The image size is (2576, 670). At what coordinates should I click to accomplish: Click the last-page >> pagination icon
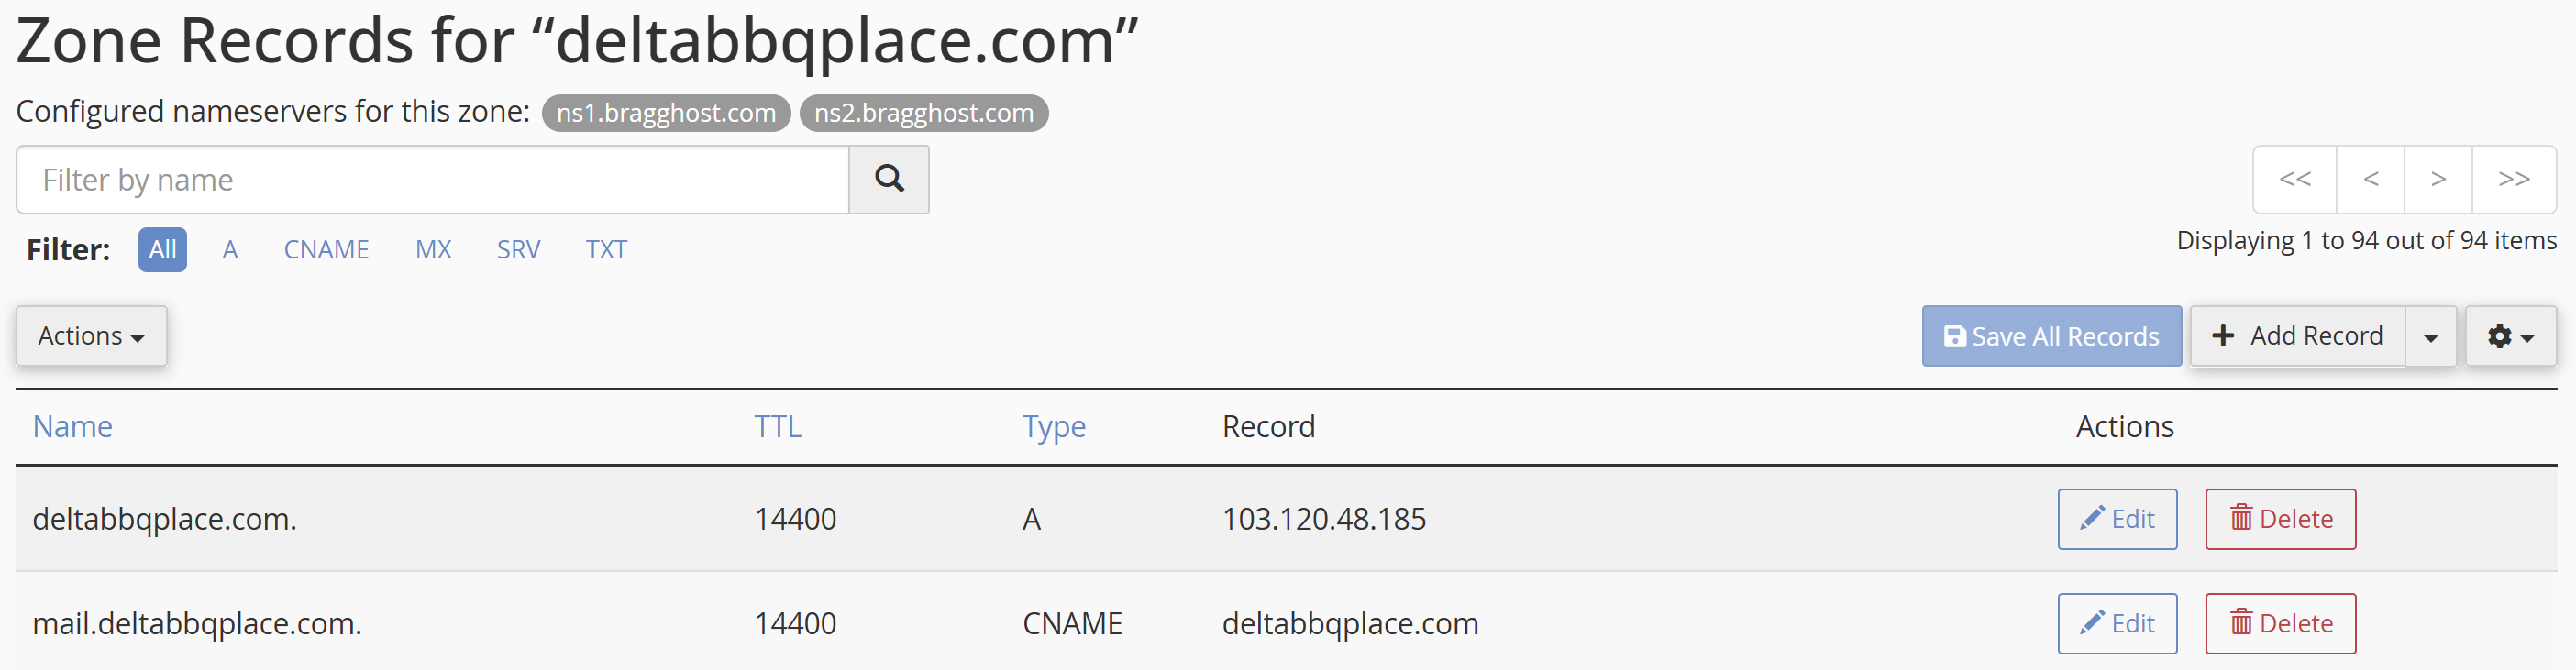(2515, 179)
